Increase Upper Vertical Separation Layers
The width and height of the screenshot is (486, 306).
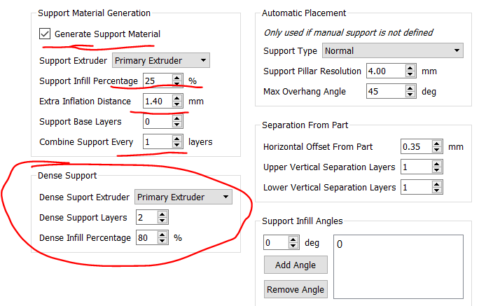(x=437, y=165)
